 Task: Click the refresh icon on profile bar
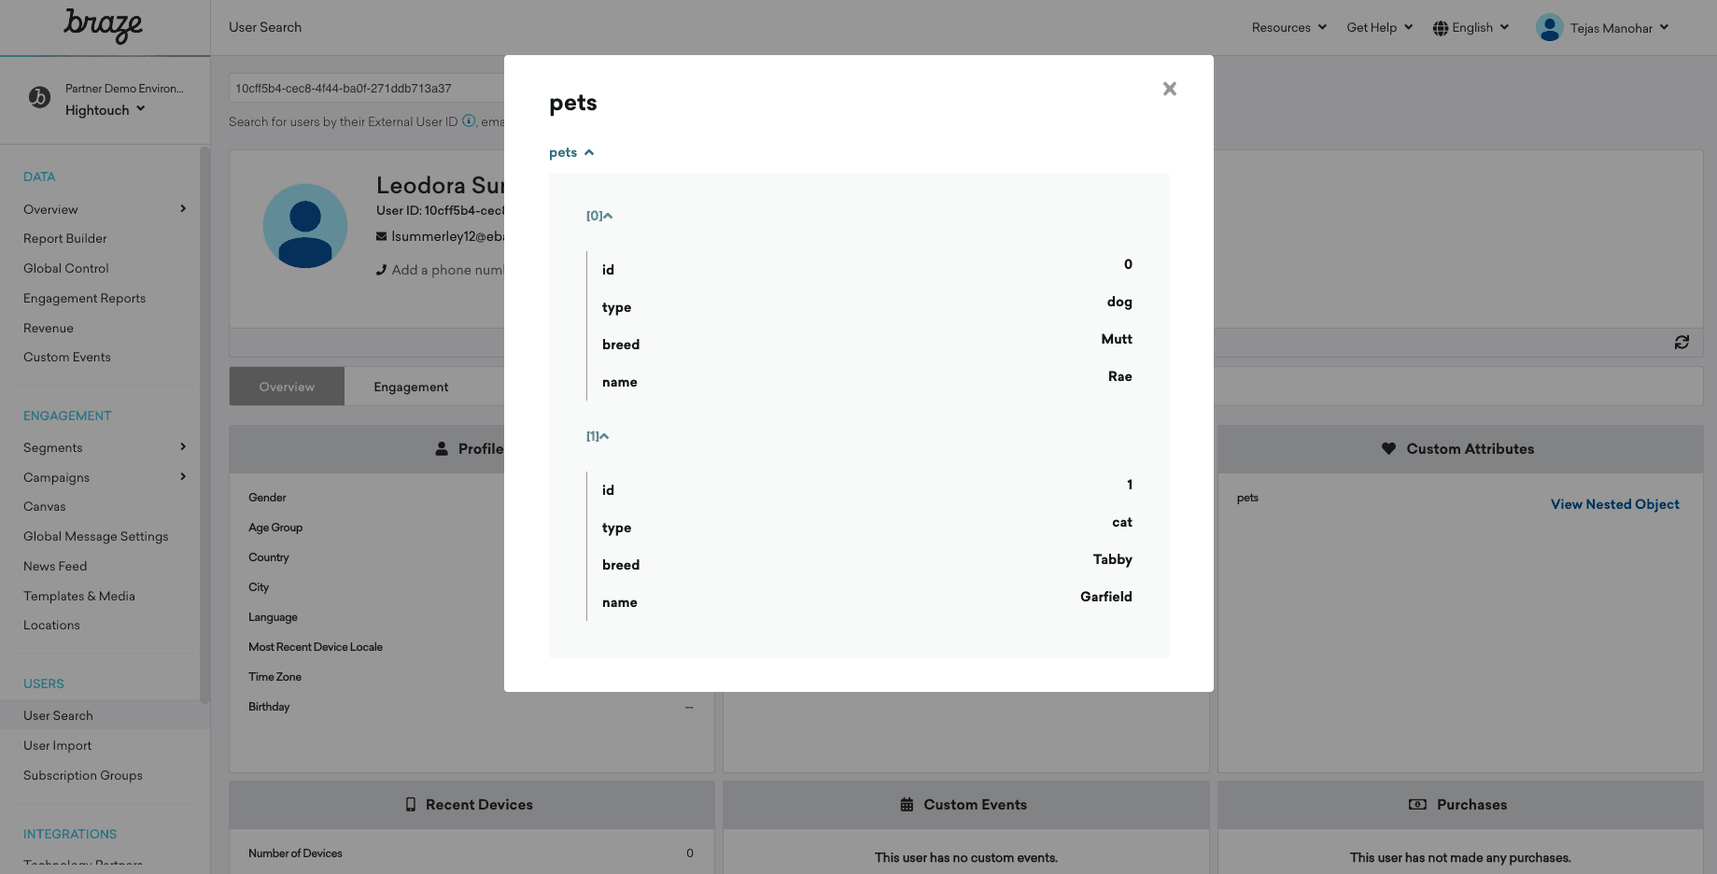pos(1682,343)
